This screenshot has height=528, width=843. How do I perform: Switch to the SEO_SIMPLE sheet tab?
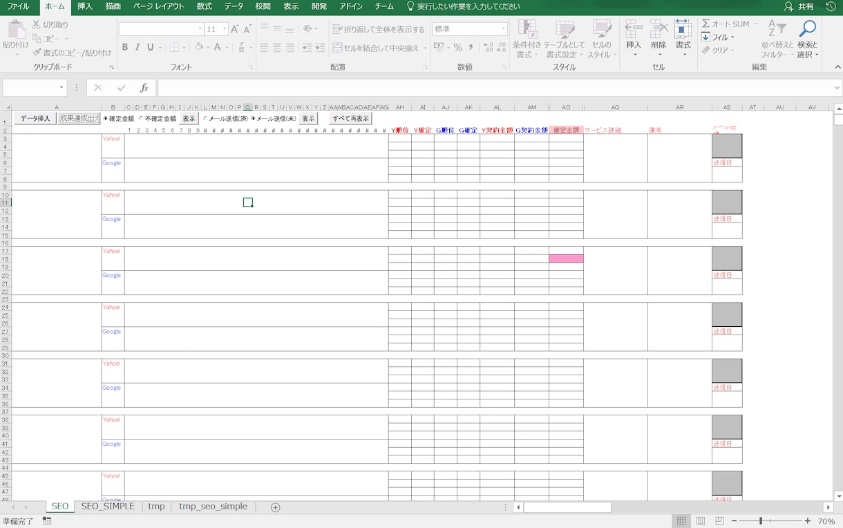(x=107, y=507)
